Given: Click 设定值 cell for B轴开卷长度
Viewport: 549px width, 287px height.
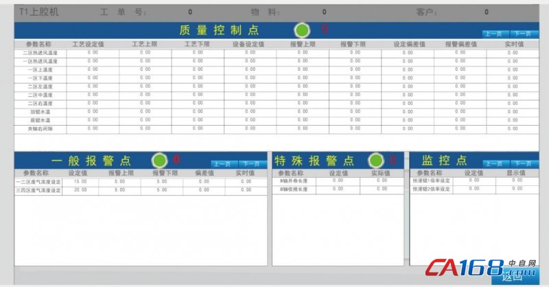Looking at the screenshot, I should click(338, 180).
